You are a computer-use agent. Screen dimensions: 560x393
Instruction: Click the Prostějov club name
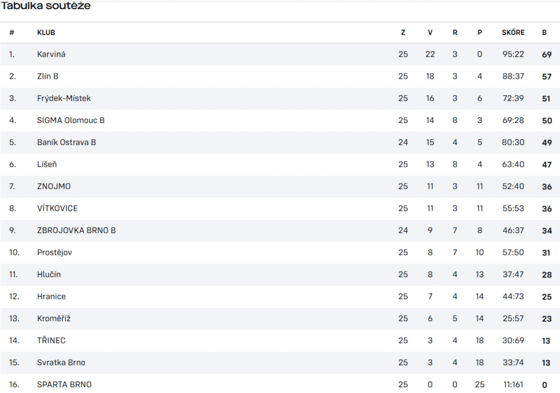tap(55, 253)
